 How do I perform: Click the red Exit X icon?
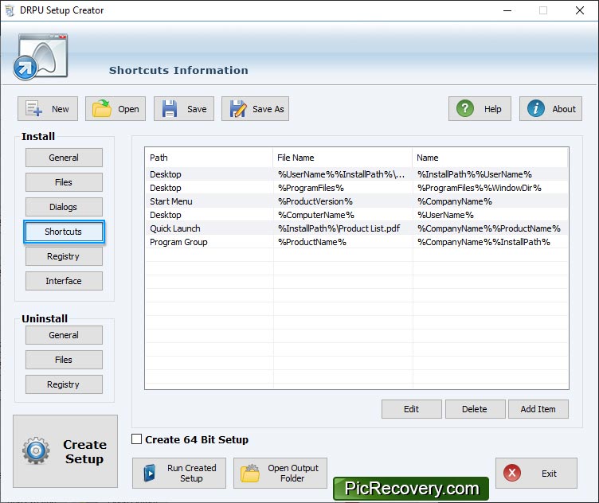[512, 473]
